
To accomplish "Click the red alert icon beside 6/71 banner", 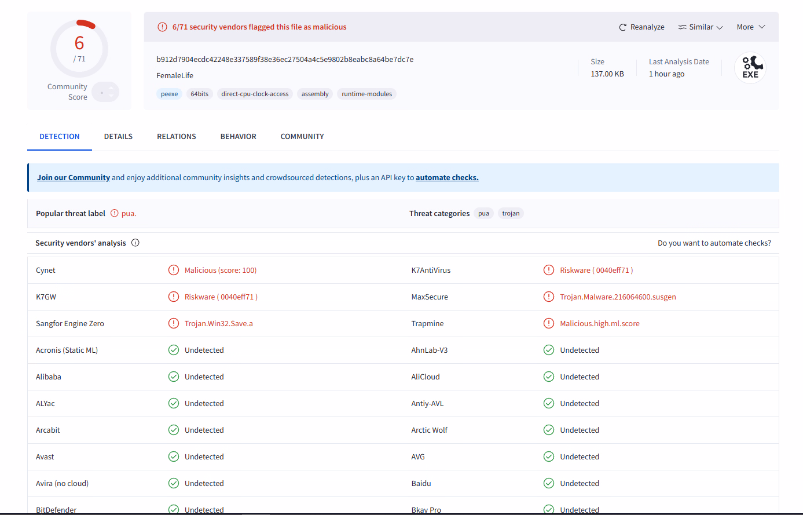I will point(162,27).
